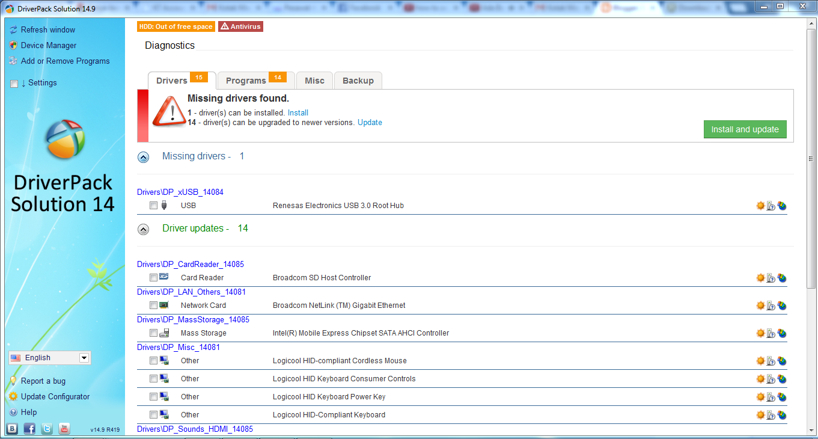Viewport: 818px width, 439px height.
Task: Click the blue question-mark Help icon
Action: pyautogui.click(x=13, y=413)
